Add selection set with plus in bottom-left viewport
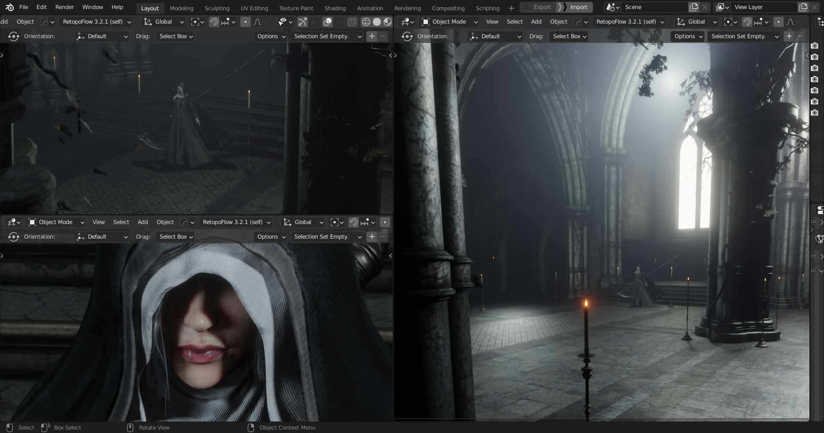 pyautogui.click(x=372, y=237)
